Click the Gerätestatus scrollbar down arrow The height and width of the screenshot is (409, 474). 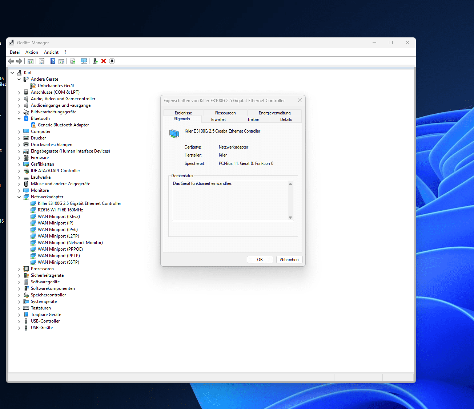(x=290, y=218)
